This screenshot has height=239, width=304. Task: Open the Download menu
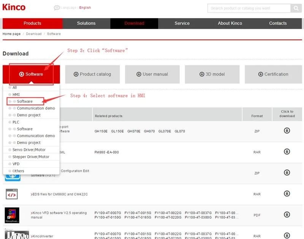coord(134,24)
